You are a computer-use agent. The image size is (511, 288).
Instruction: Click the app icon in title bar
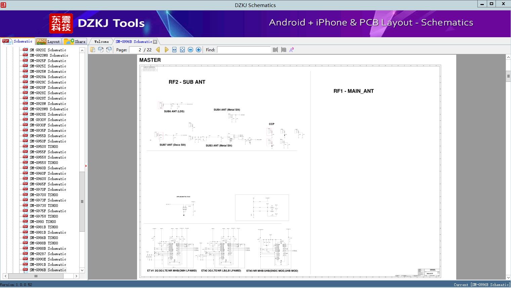tap(3, 5)
